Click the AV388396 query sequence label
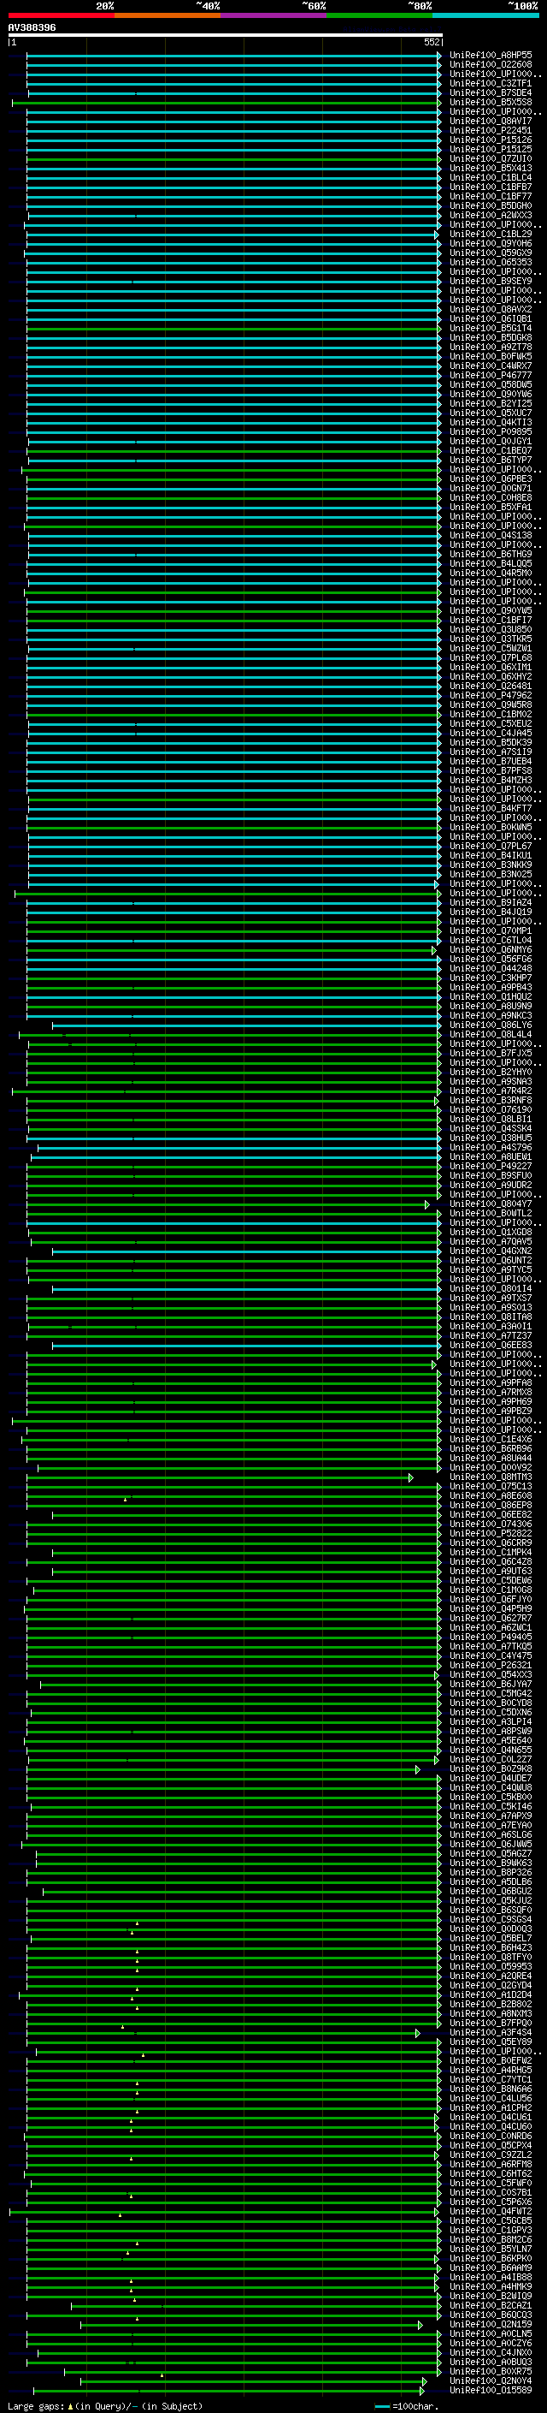547x2413 pixels. click(x=32, y=28)
